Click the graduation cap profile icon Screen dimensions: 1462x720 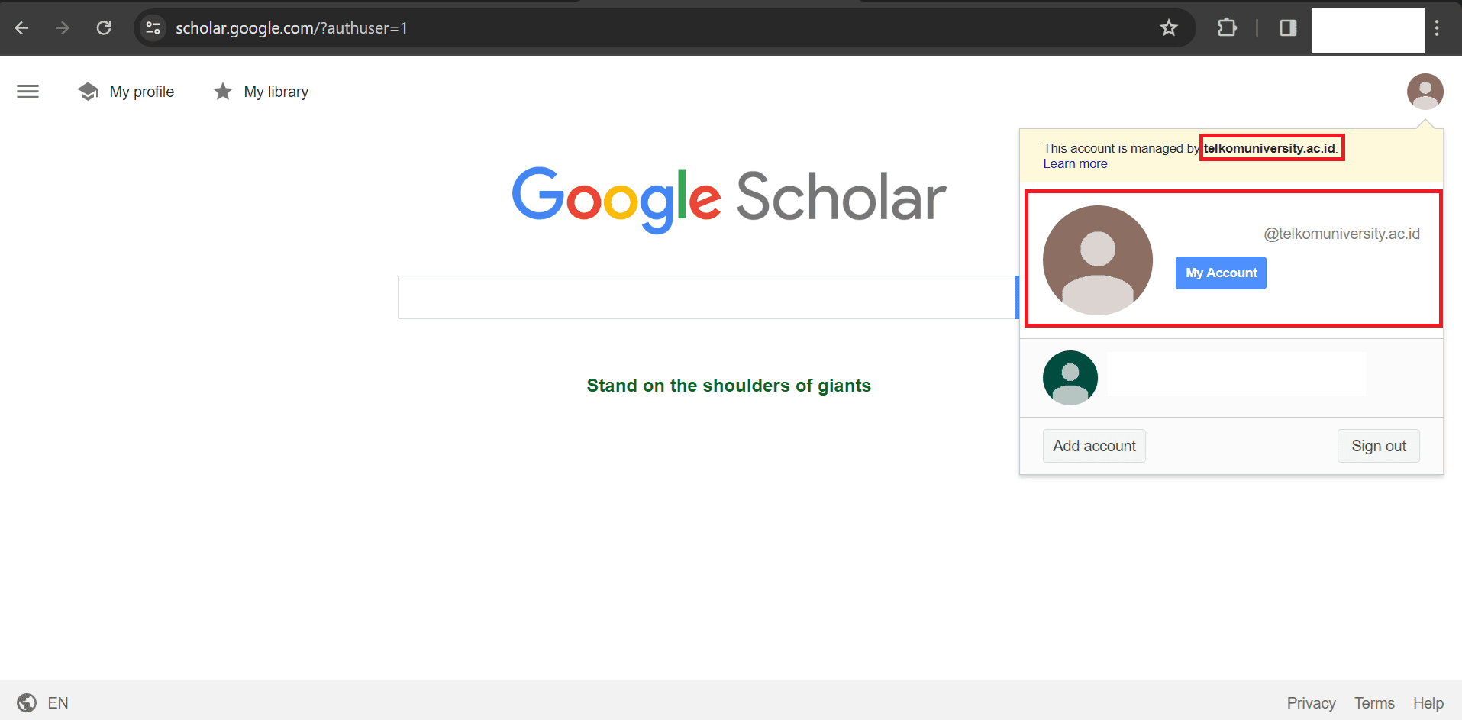(89, 92)
